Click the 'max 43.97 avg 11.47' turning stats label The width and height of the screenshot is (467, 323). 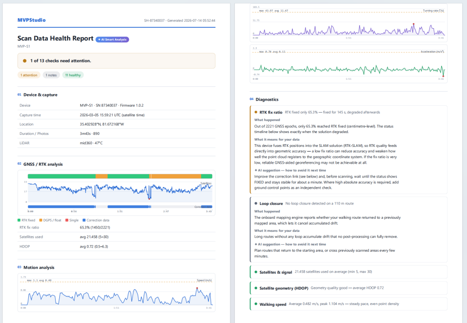click(x=273, y=11)
